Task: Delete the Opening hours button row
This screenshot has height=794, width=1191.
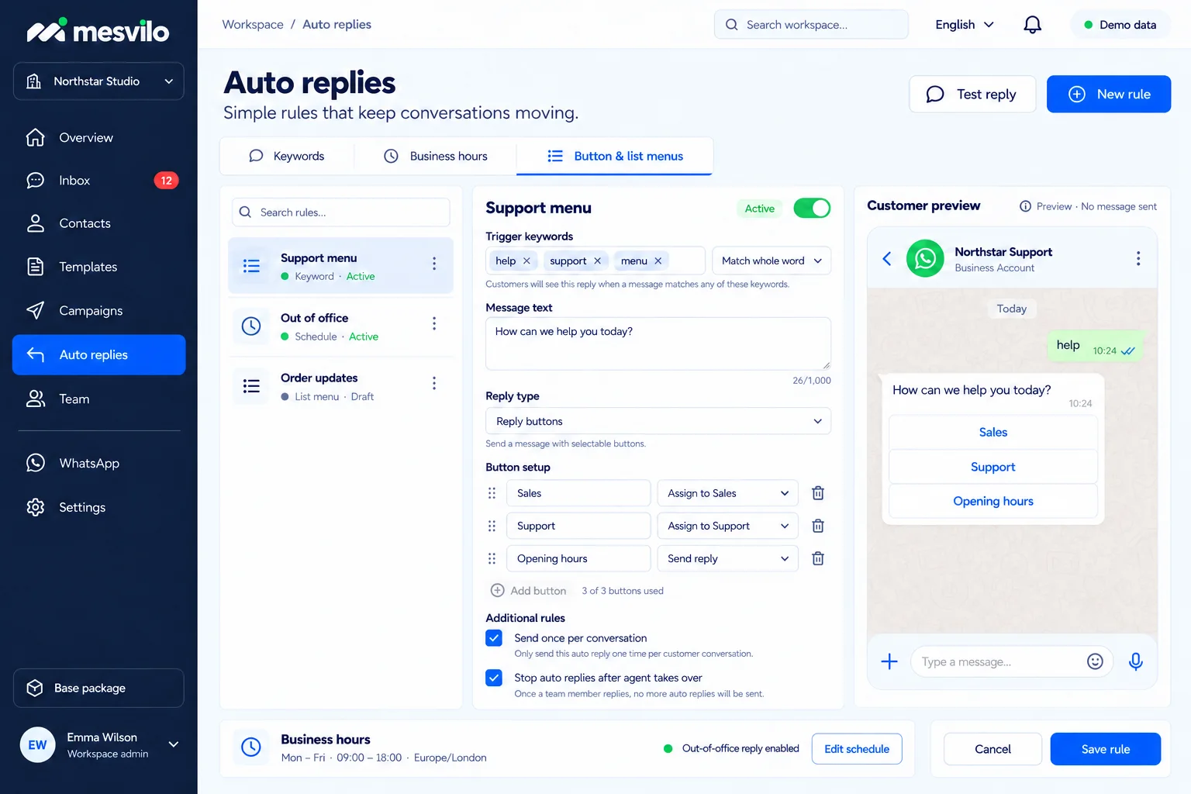Action: click(x=817, y=558)
